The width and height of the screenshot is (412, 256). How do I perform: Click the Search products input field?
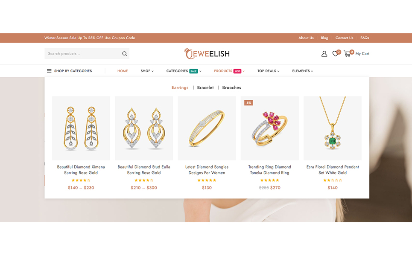pyautogui.click(x=83, y=54)
